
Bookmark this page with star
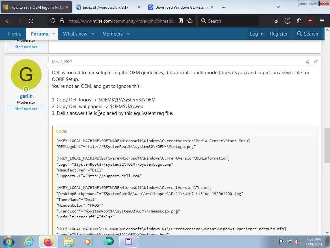[190, 21]
